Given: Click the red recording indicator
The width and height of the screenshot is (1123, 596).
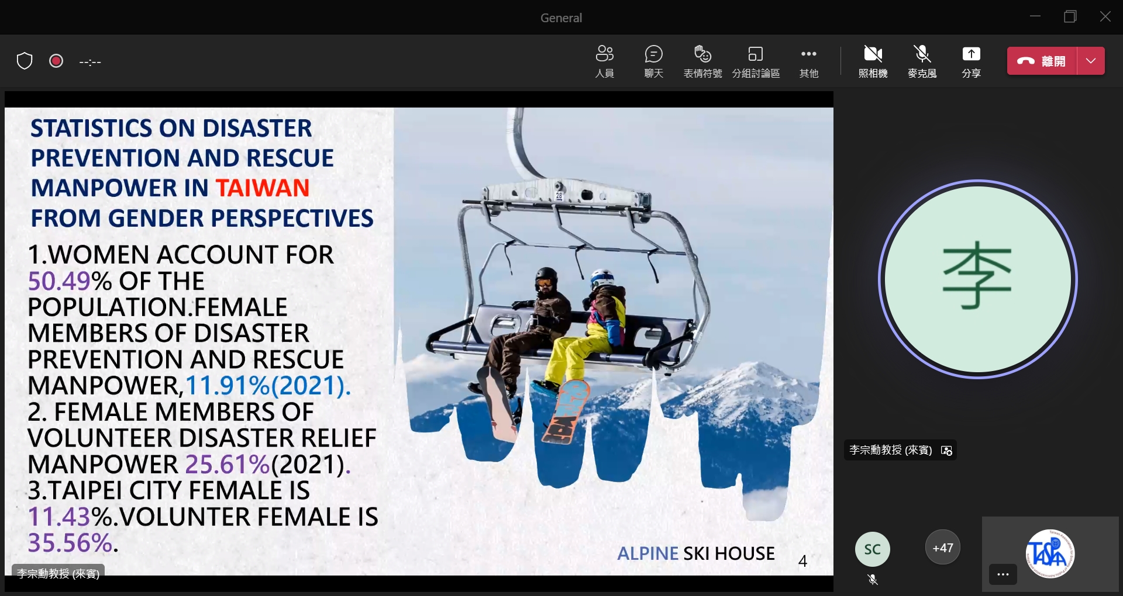Looking at the screenshot, I should (56, 61).
